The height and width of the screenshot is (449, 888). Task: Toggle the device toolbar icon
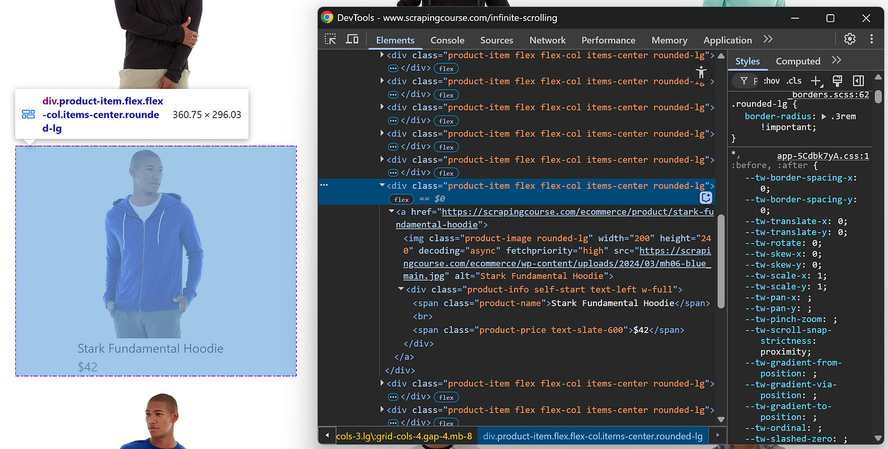352,38
